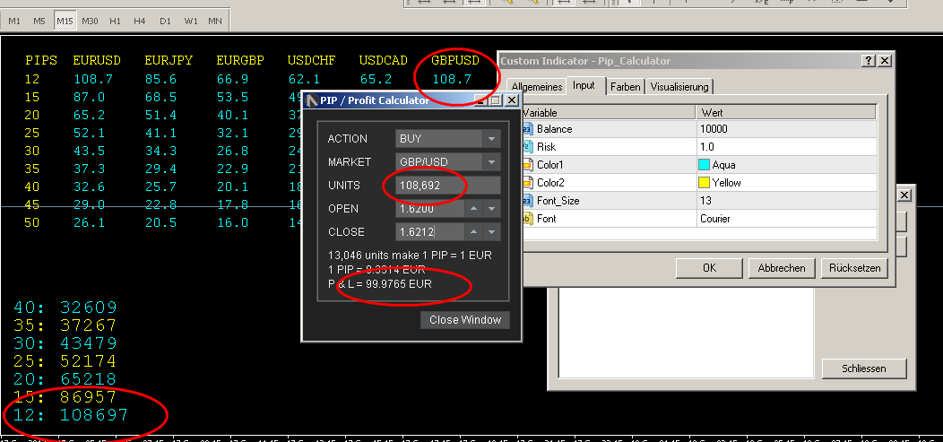Click the Yellow color swatch
943x442 pixels.
[705, 183]
